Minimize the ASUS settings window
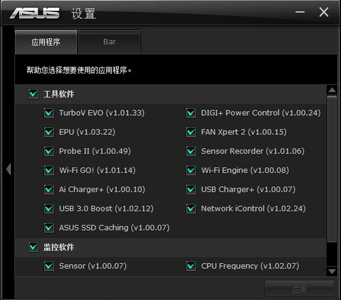This screenshot has height=300, width=341. coord(300,12)
